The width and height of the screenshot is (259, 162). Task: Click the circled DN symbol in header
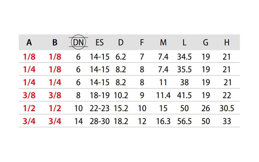tap(78, 42)
